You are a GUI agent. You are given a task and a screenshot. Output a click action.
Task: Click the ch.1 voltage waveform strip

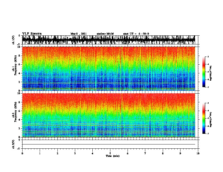(x=108, y=40)
